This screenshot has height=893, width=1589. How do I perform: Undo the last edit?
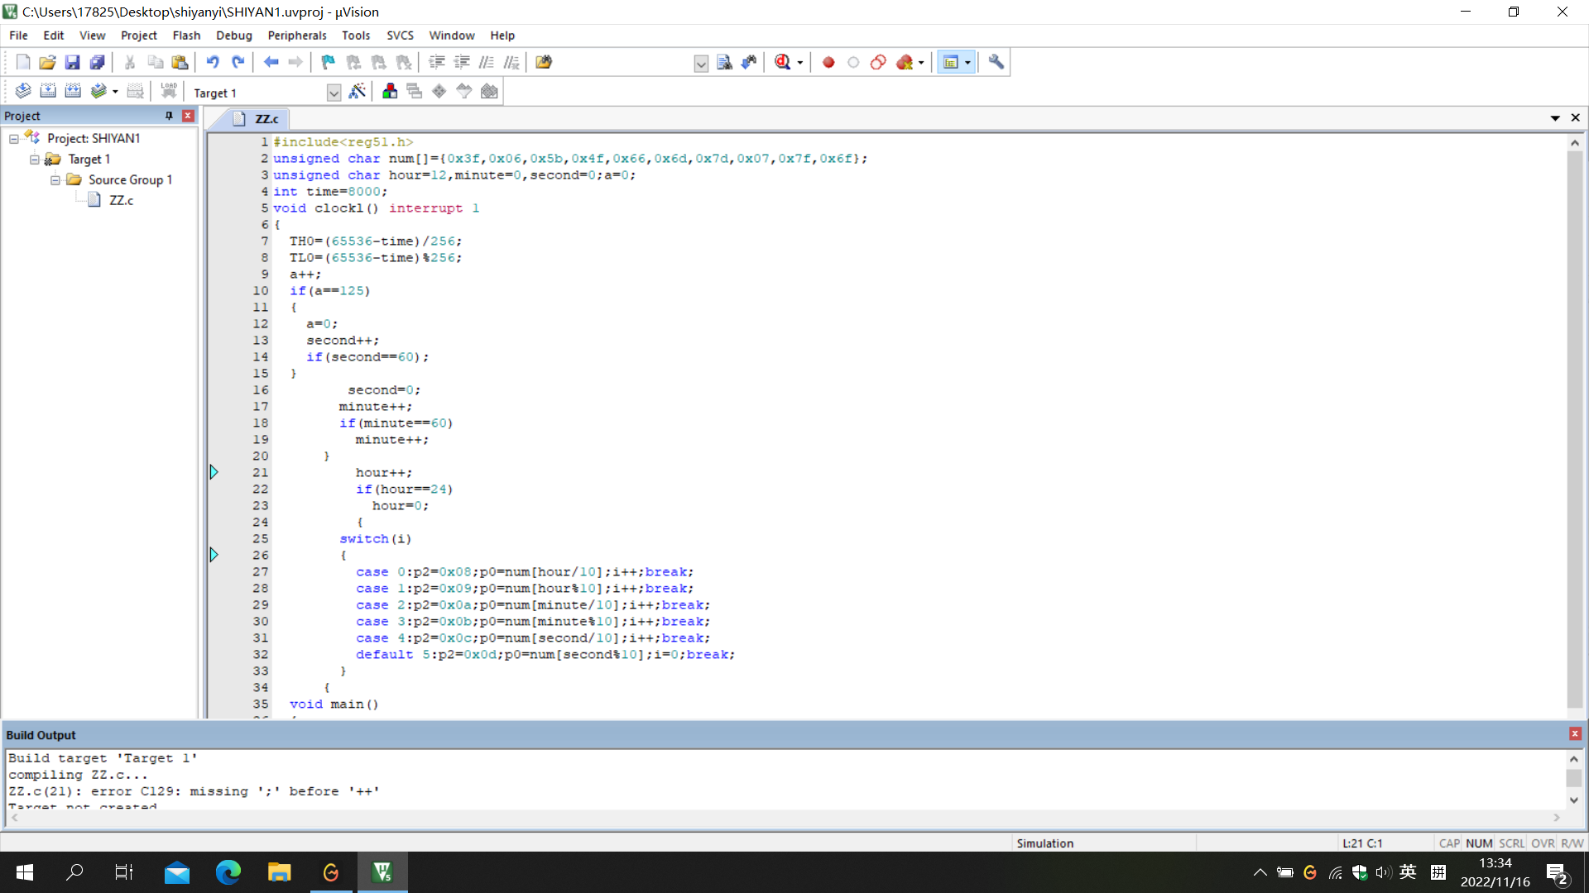coord(213,62)
